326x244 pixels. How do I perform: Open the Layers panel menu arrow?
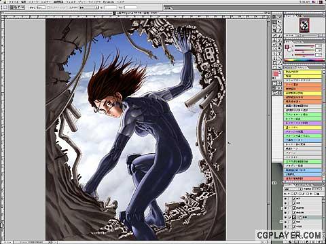coord(323,184)
